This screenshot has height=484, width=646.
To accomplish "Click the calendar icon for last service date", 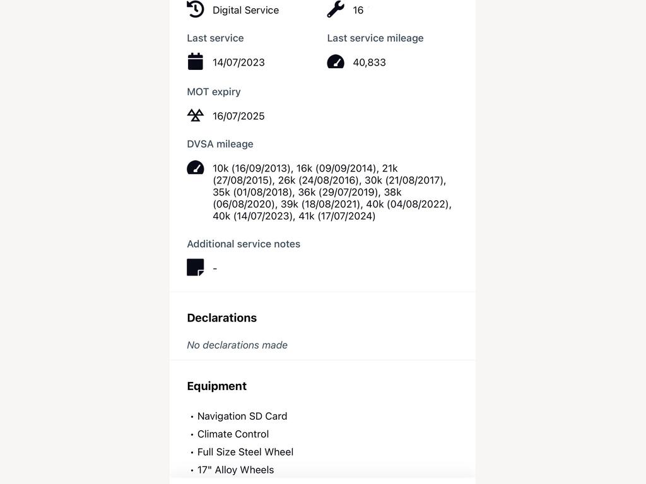I will pos(196,62).
